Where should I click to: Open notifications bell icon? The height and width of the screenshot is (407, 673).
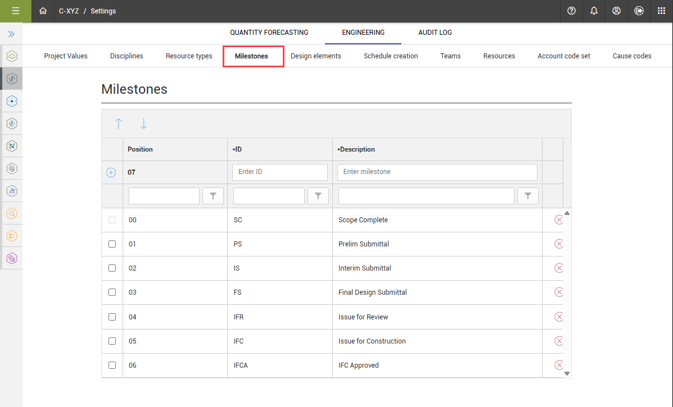coord(594,11)
